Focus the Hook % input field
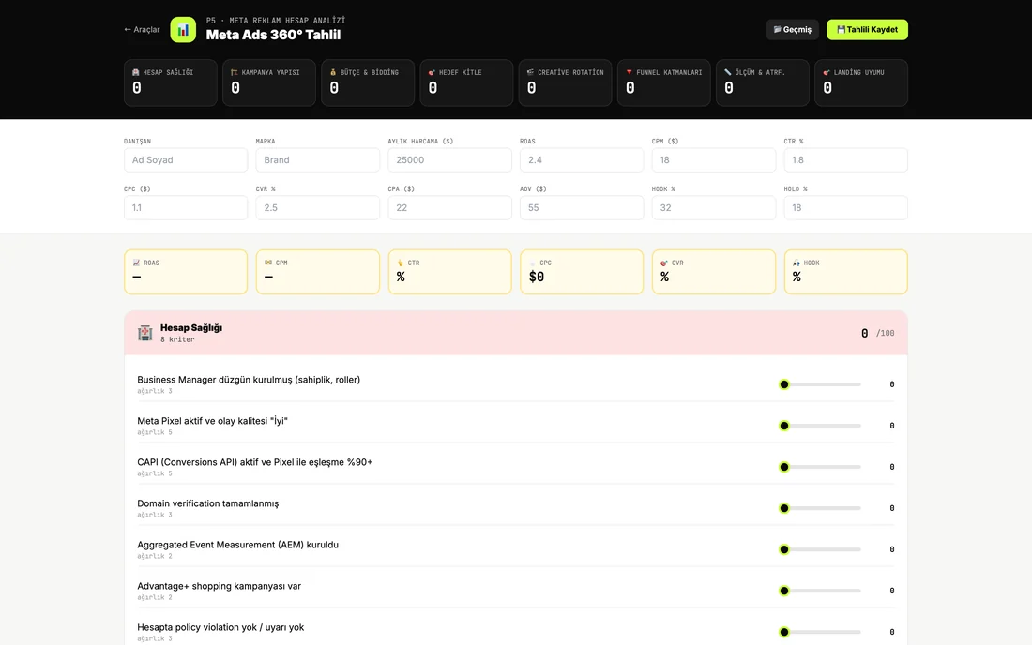 713,208
